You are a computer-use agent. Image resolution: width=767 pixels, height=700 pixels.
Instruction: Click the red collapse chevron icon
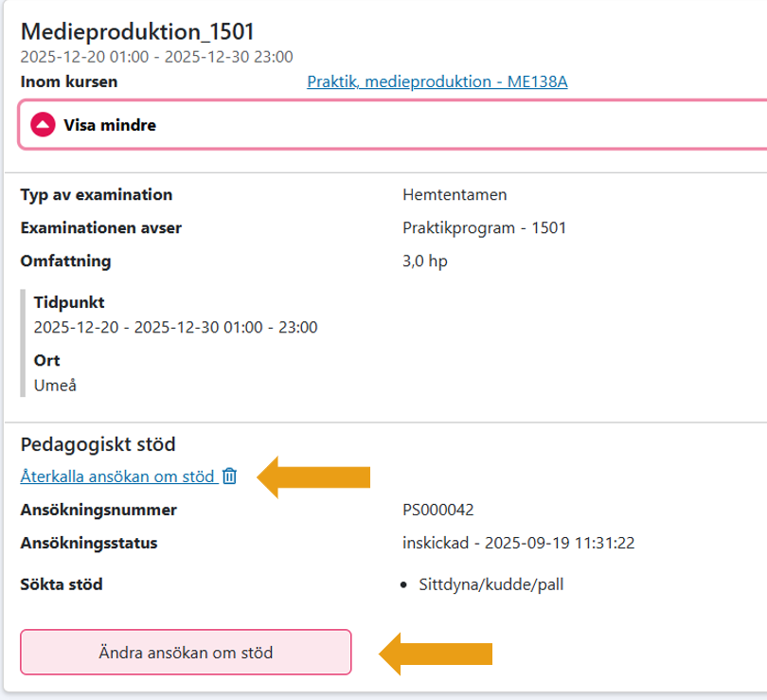pyautogui.click(x=44, y=124)
